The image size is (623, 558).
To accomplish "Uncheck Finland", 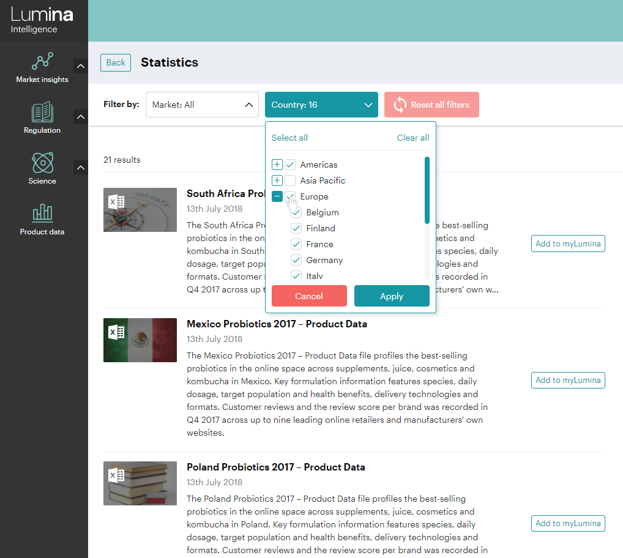I will (x=296, y=228).
